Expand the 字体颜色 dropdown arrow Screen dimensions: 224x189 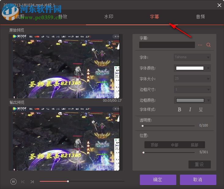(x=208, y=68)
